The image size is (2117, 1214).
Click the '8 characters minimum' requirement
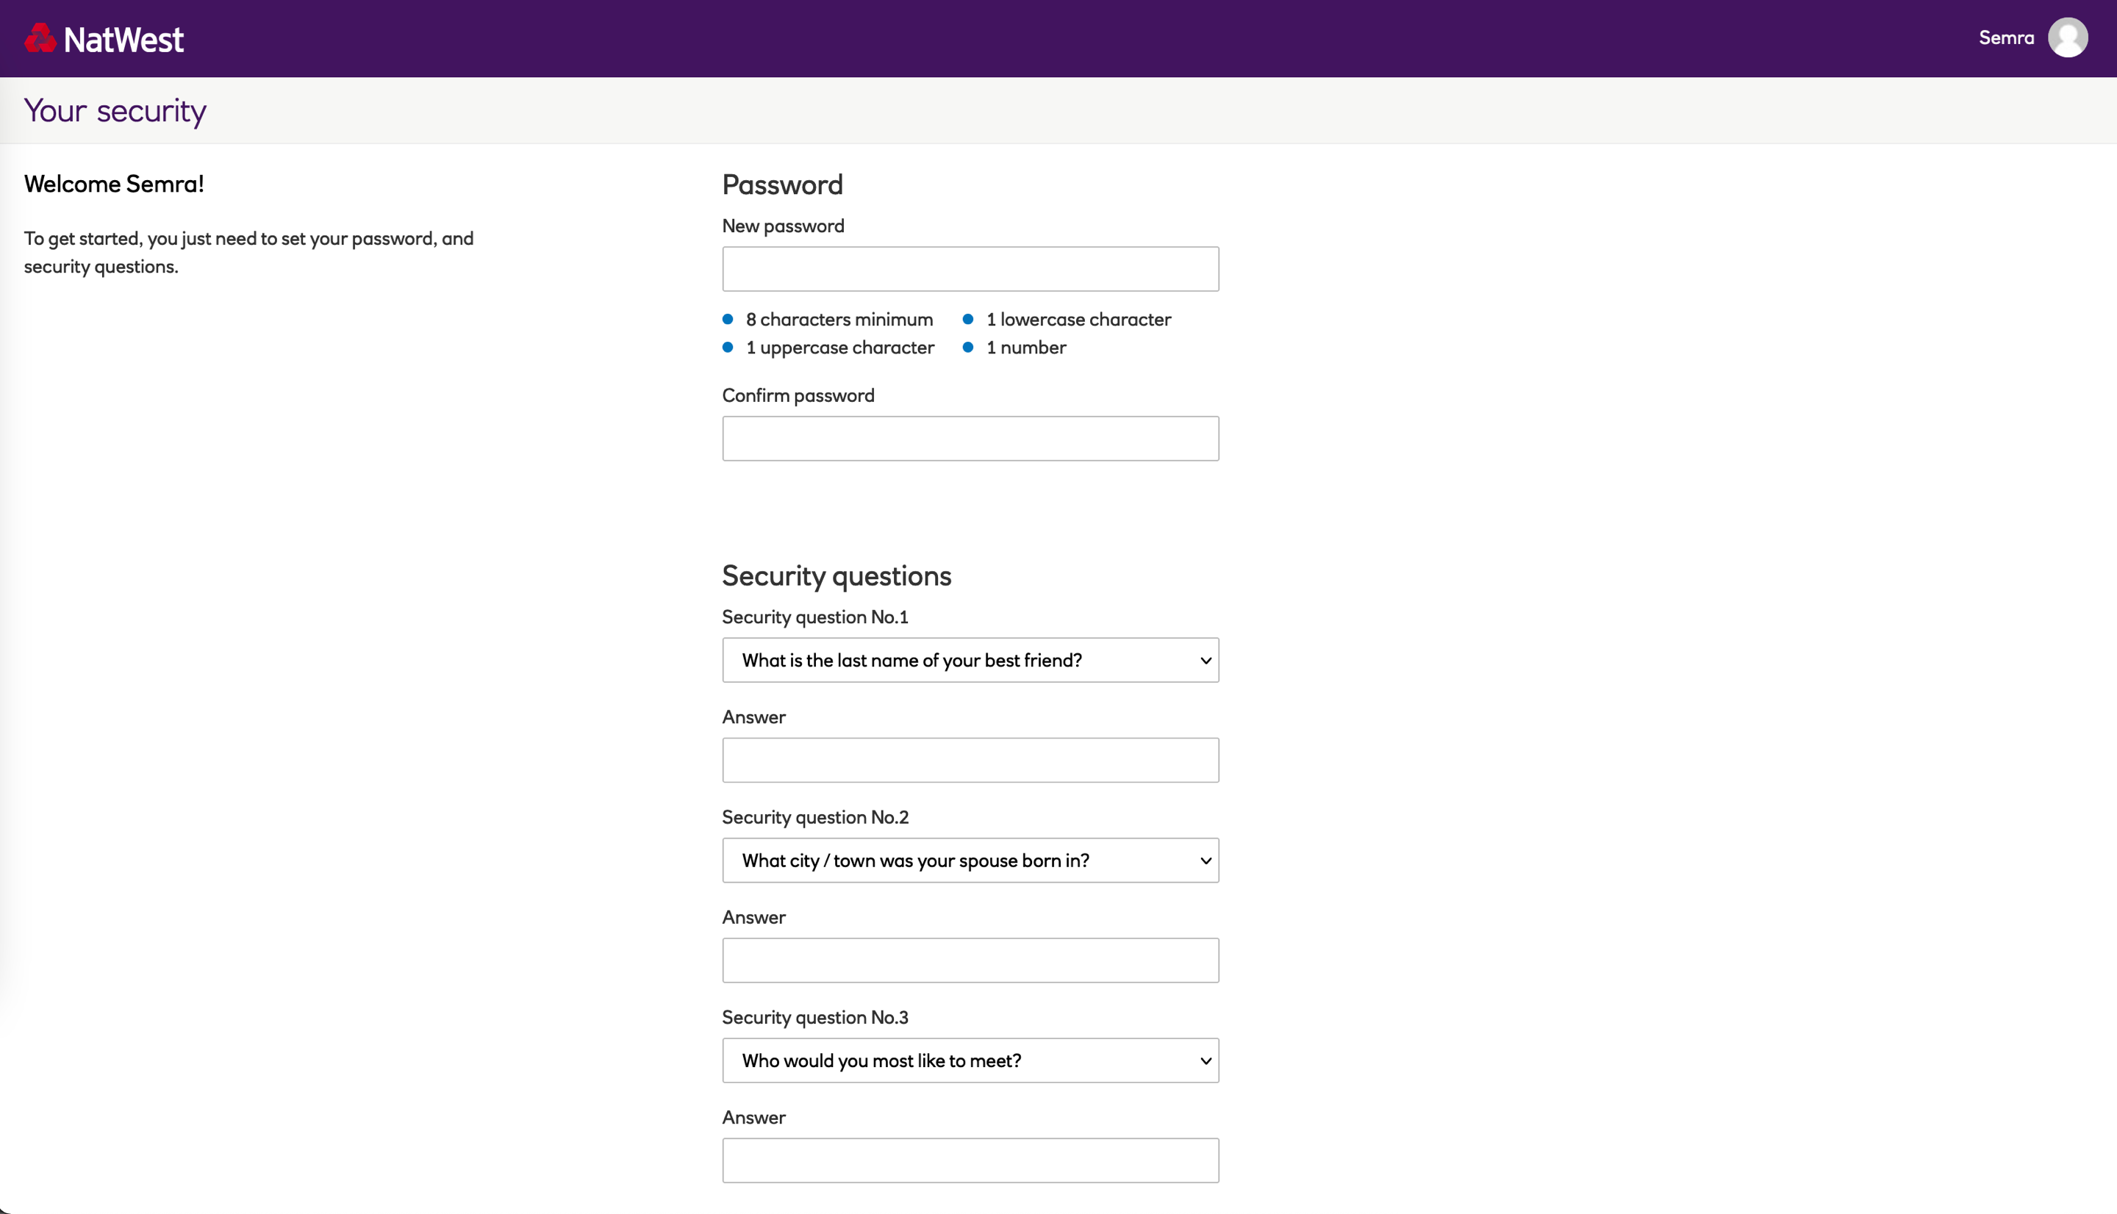(839, 320)
